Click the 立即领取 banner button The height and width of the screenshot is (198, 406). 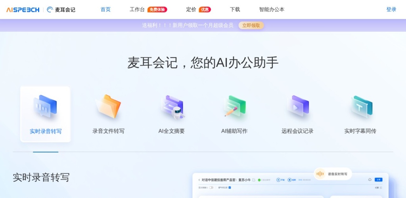coord(251,25)
